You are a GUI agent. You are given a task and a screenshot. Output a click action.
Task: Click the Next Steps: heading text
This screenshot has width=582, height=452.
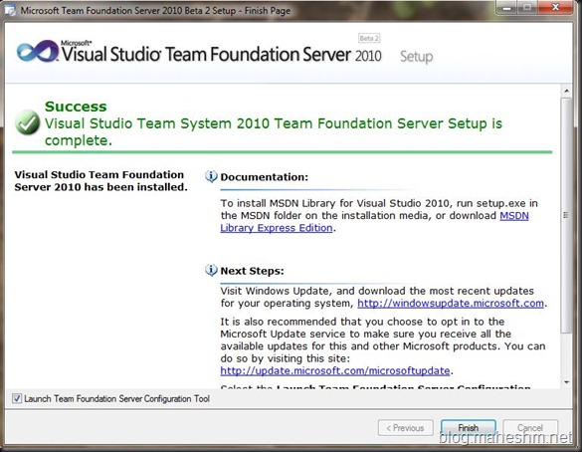pos(252,271)
